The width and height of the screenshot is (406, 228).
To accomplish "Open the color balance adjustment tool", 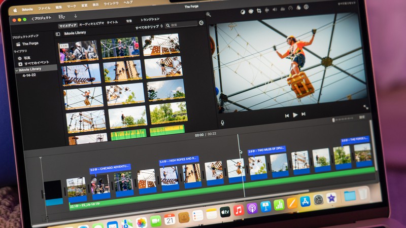I will click(x=243, y=12).
